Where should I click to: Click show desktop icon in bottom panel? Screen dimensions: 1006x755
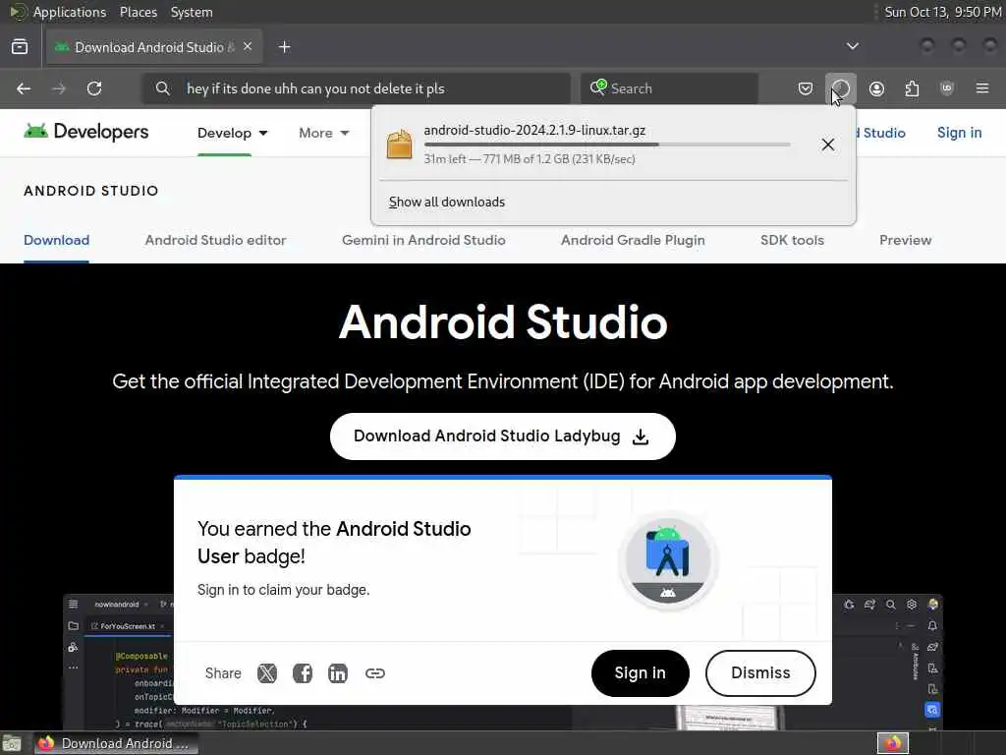[x=12, y=744]
